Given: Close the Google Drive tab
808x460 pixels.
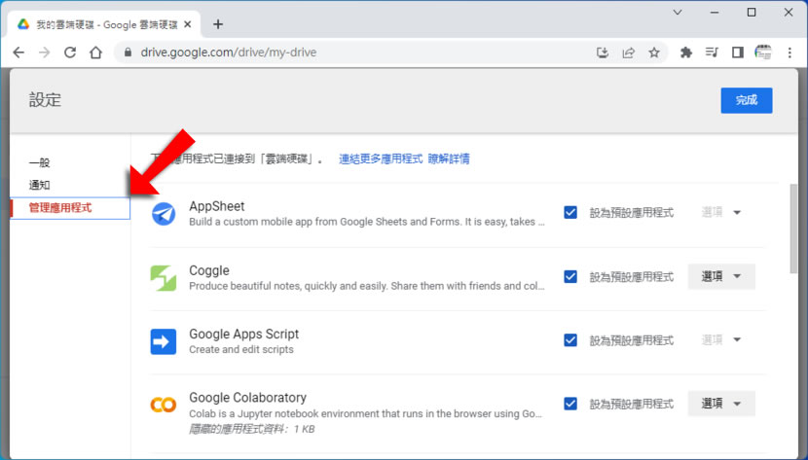Looking at the screenshot, I should coord(188,24).
